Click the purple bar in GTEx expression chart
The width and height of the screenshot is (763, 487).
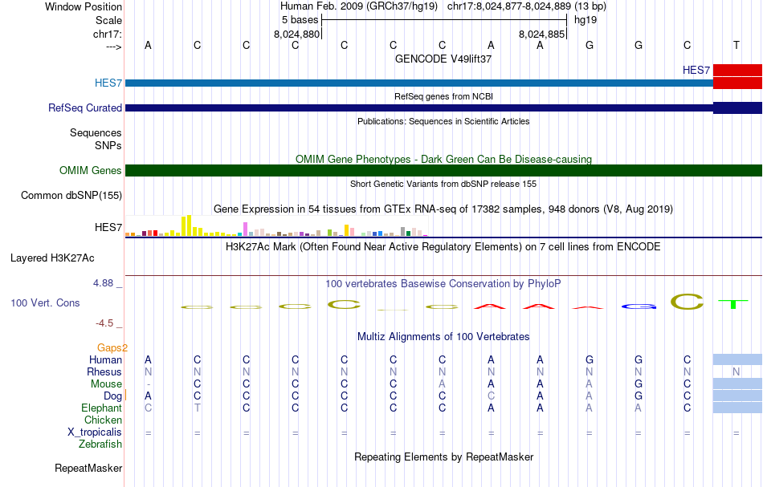point(245,229)
